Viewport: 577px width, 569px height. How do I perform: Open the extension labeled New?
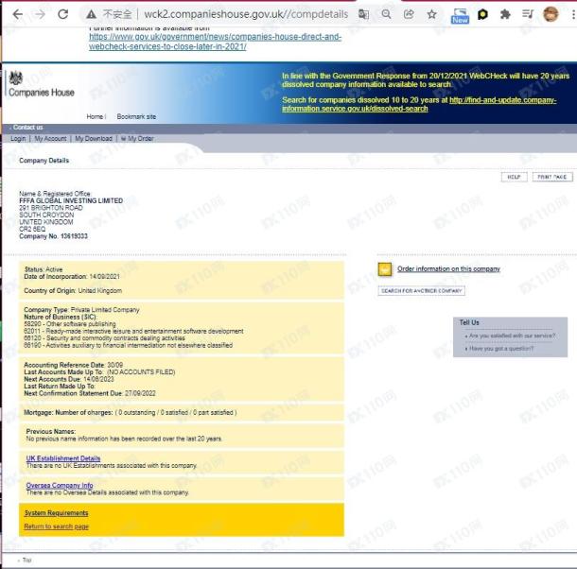pyautogui.click(x=460, y=16)
